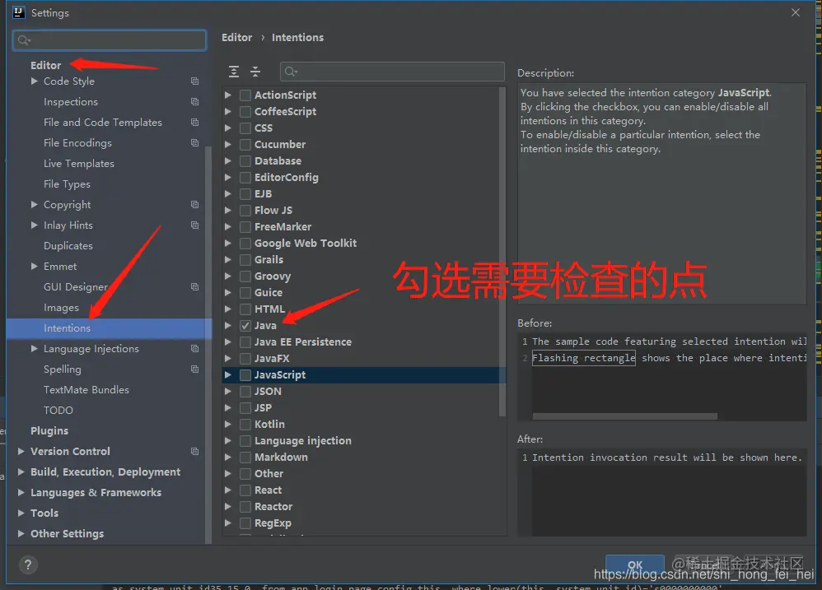Click project-level icon next to Code Style
Screen dimensions: 822x590
click(195, 81)
